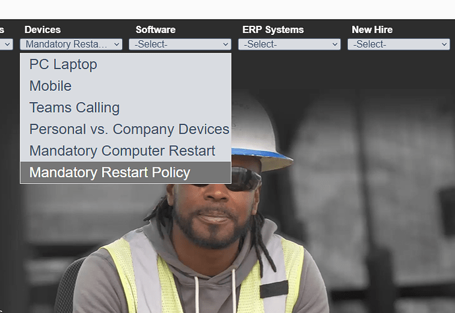The image size is (455, 313).
Task: Select Personal vs. Company Devices option
Action: [x=126, y=129]
